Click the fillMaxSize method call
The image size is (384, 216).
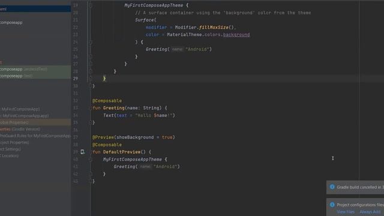coord(214,27)
